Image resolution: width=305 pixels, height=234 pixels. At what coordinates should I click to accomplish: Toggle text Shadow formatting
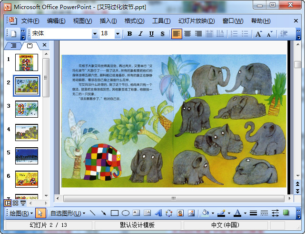pyautogui.click(x=162, y=34)
